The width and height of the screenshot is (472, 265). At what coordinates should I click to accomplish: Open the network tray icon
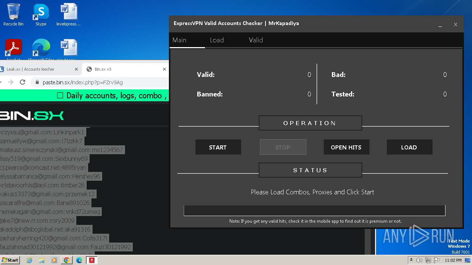428,260
